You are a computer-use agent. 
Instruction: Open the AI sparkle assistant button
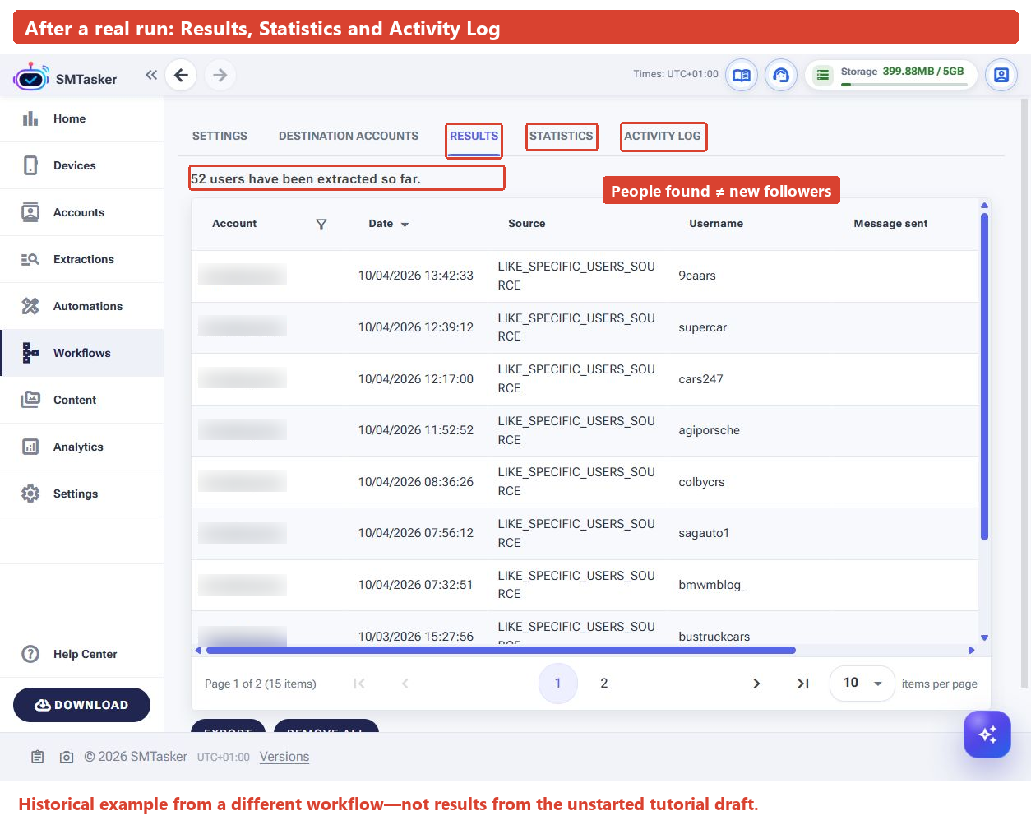pos(987,735)
